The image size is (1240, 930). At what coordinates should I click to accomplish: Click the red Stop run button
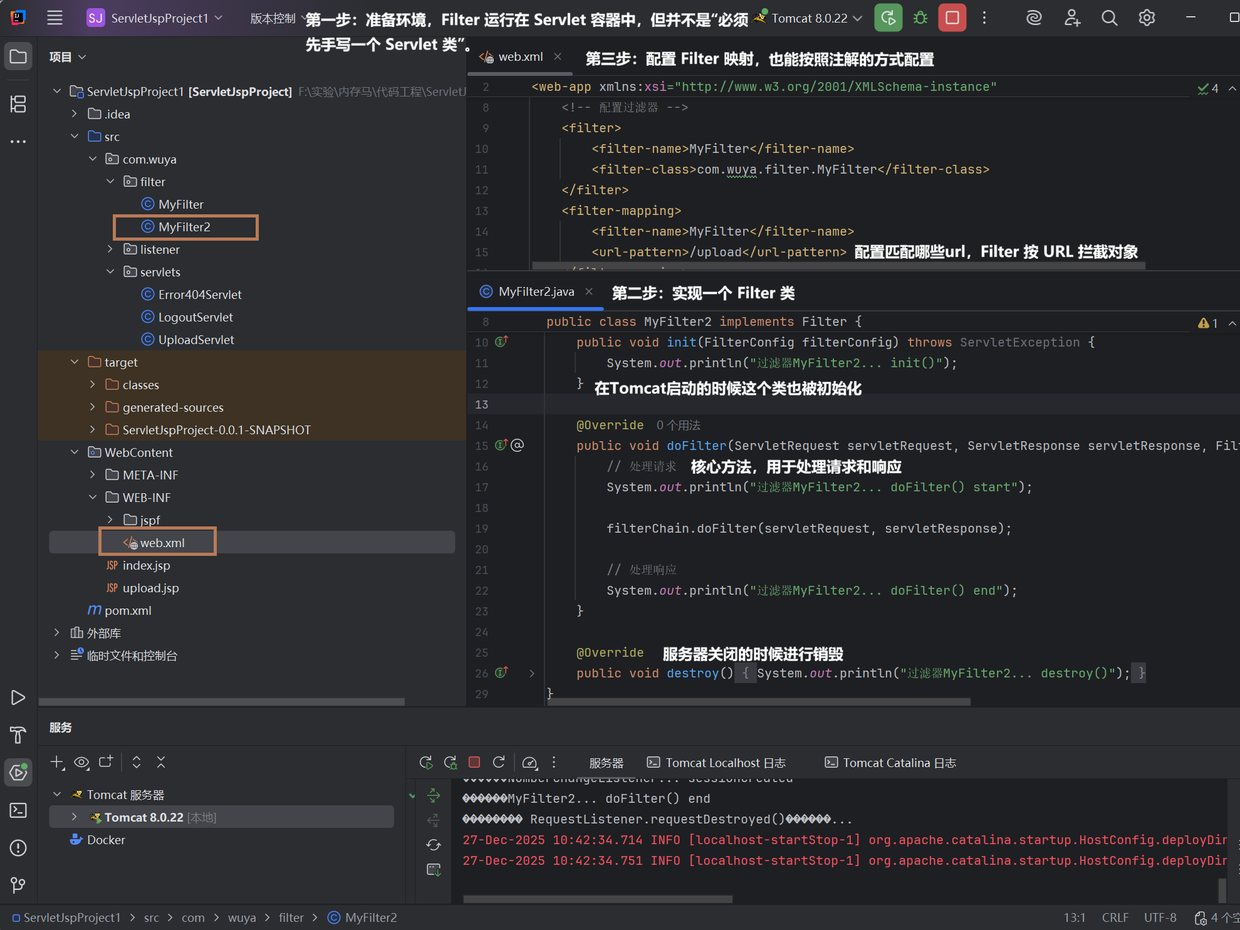951,18
